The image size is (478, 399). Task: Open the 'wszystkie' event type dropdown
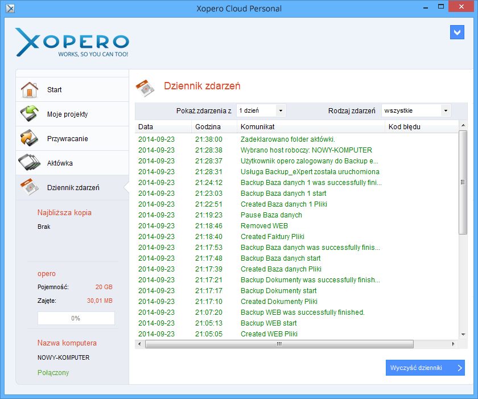click(x=416, y=110)
